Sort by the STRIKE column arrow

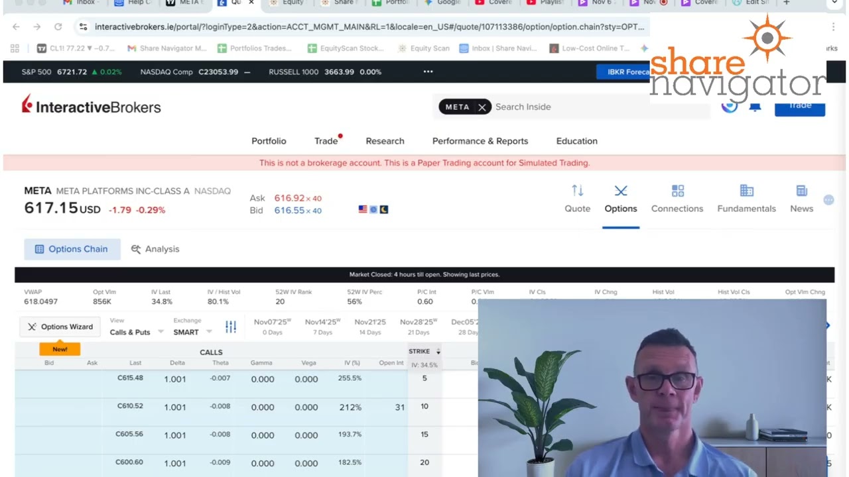(438, 352)
